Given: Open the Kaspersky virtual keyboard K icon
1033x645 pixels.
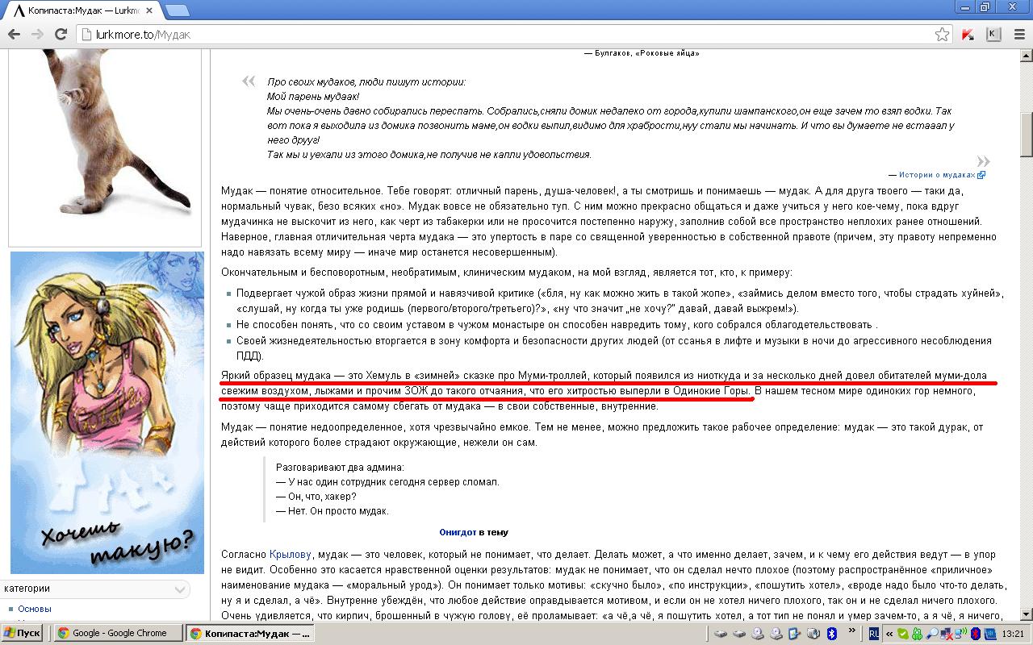Looking at the screenshot, I should point(993,34).
